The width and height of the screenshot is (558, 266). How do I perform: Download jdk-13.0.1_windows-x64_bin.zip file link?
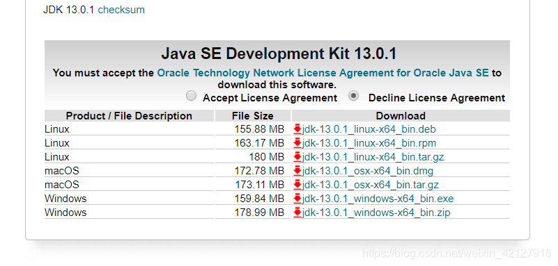click(x=376, y=213)
